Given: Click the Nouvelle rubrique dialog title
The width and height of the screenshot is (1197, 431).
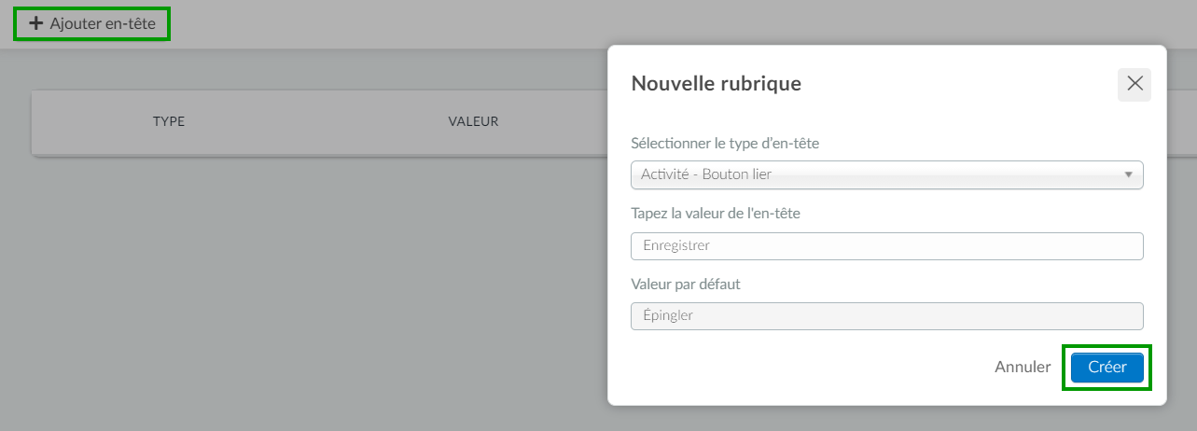Looking at the screenshot, I should [x=717, y=83].
